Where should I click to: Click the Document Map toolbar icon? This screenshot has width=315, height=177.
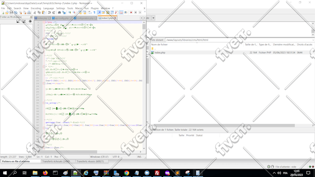[107, 12]
